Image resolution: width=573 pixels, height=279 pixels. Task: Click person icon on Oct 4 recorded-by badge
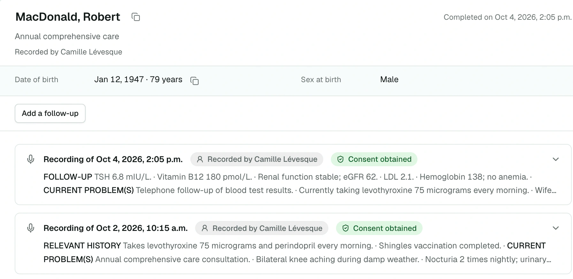[x=200, y=159]
